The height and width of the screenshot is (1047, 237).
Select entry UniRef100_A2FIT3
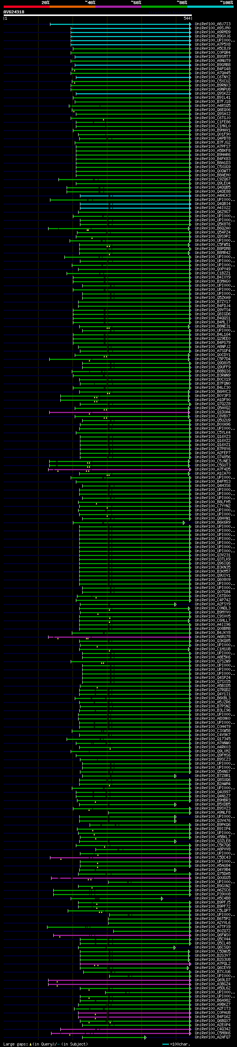click(213, 1008)
